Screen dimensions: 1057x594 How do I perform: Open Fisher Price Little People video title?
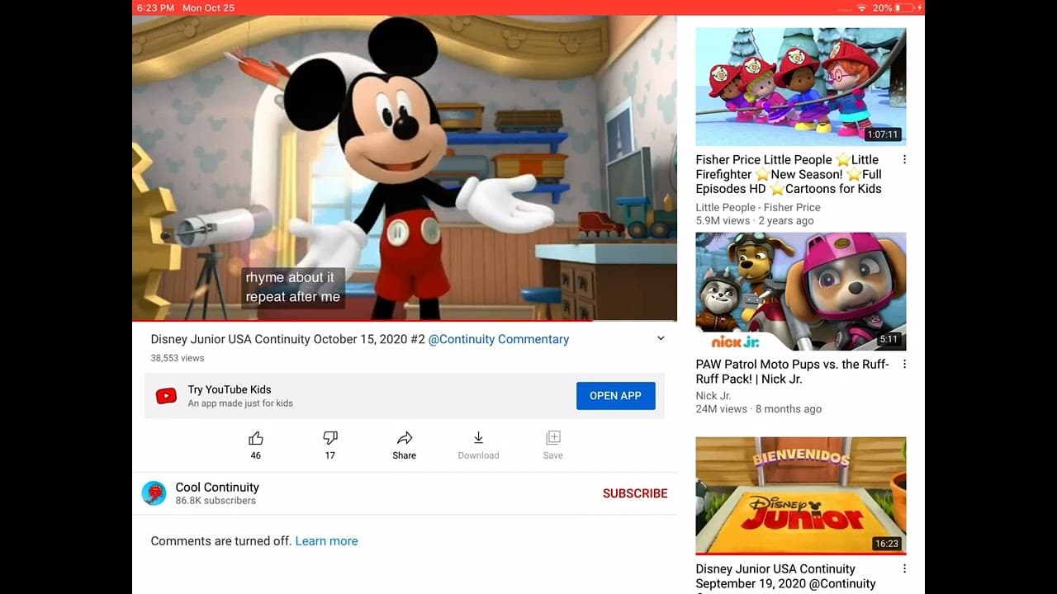pyautogui.click(x=789, y=174)
